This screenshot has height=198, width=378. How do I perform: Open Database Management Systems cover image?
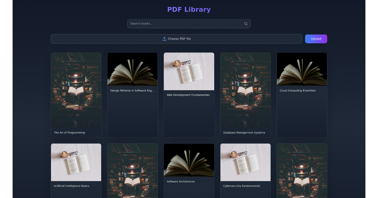[x=245, y=90]
